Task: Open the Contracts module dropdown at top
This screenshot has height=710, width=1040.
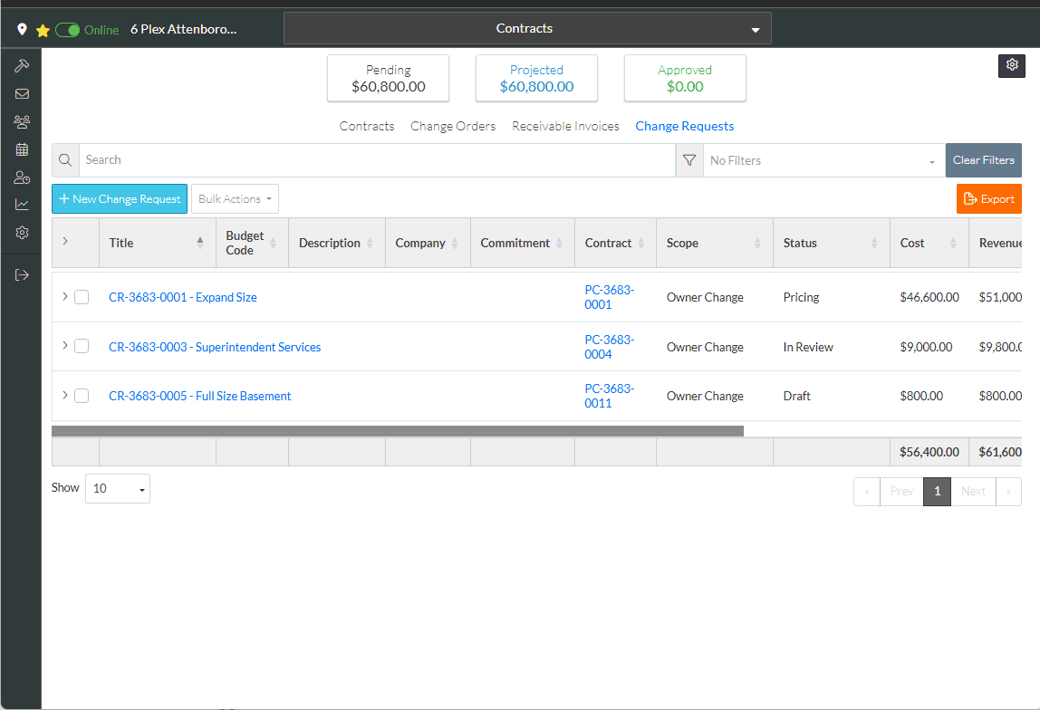Action: tap(527, 28)
